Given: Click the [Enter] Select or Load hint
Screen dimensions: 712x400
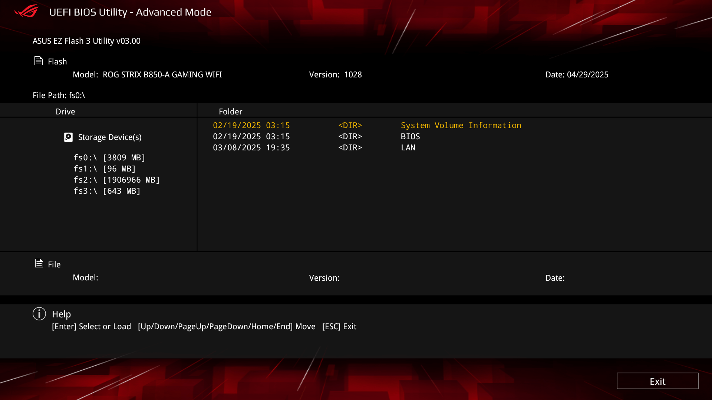Looking at the screenshot, I should coord(91,326).
